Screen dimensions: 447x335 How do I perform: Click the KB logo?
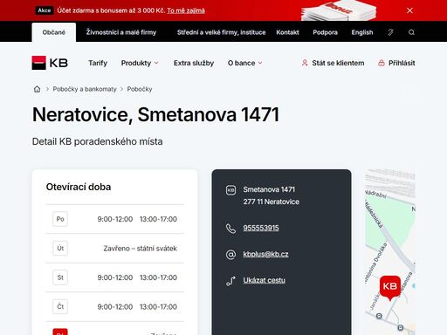(50, 63)
